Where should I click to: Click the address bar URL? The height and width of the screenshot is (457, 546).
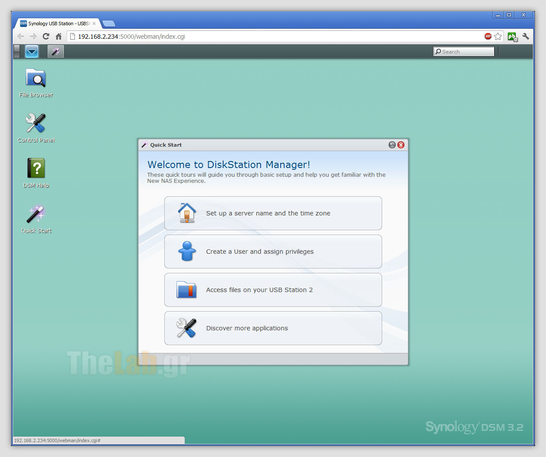coord(131,37)
